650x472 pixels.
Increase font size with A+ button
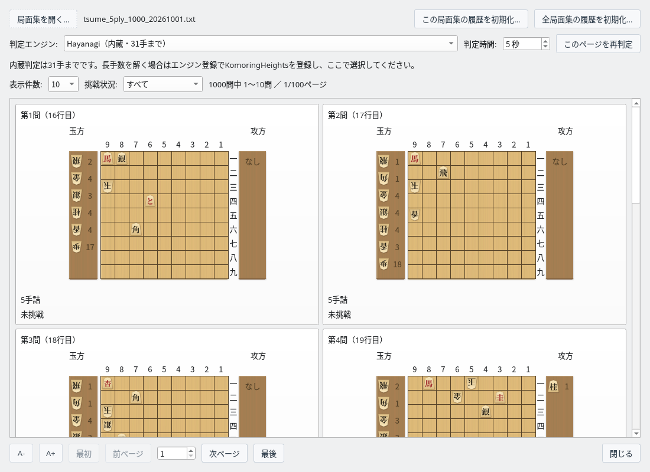click(x=51, y=453)
